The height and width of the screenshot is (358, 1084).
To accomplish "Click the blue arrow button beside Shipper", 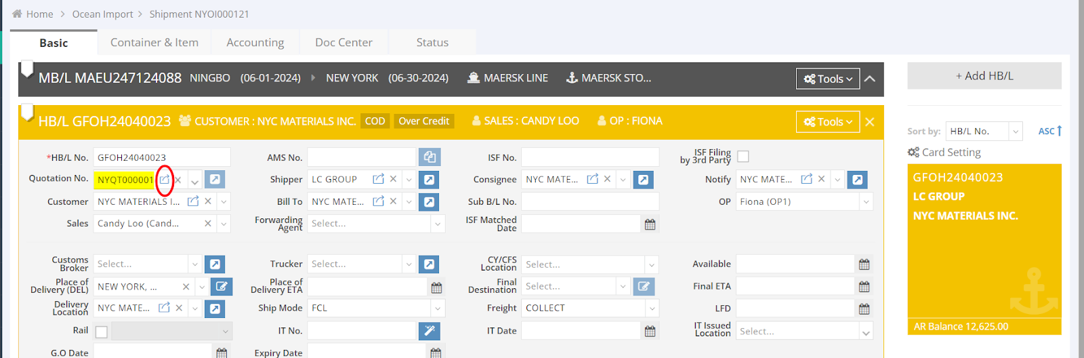I will [429, 180].
